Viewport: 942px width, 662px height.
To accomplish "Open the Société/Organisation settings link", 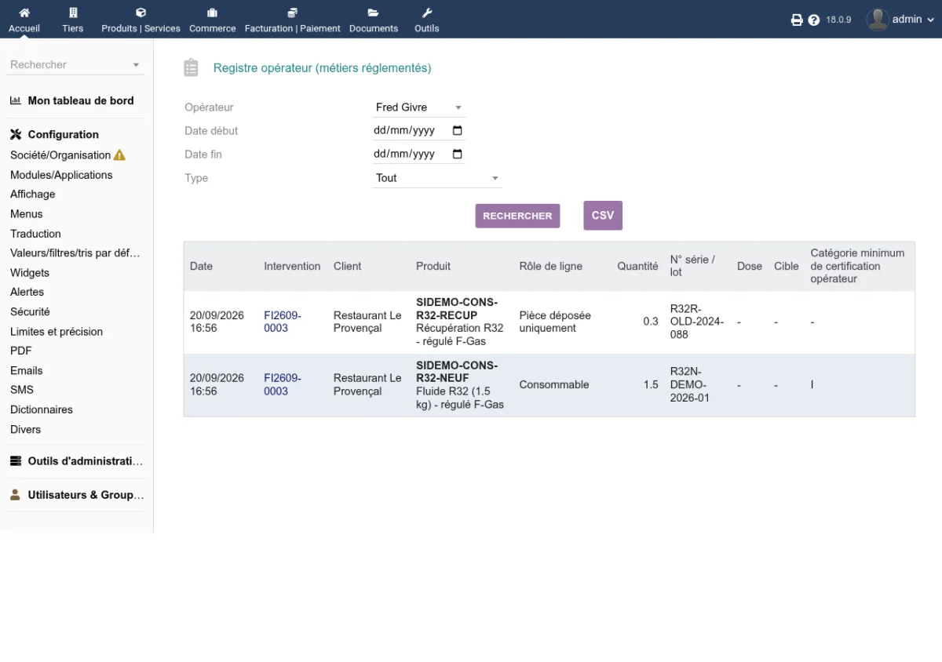I will pos(60,155).
